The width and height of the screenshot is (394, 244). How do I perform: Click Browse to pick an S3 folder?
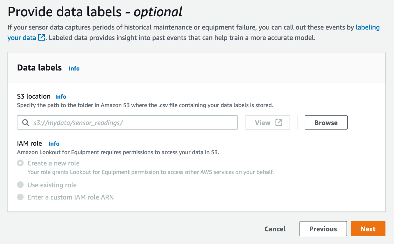326,123
